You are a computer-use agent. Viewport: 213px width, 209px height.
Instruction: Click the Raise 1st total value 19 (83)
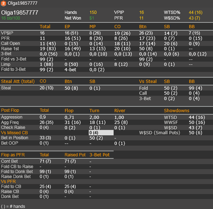[x=48, y=49]
